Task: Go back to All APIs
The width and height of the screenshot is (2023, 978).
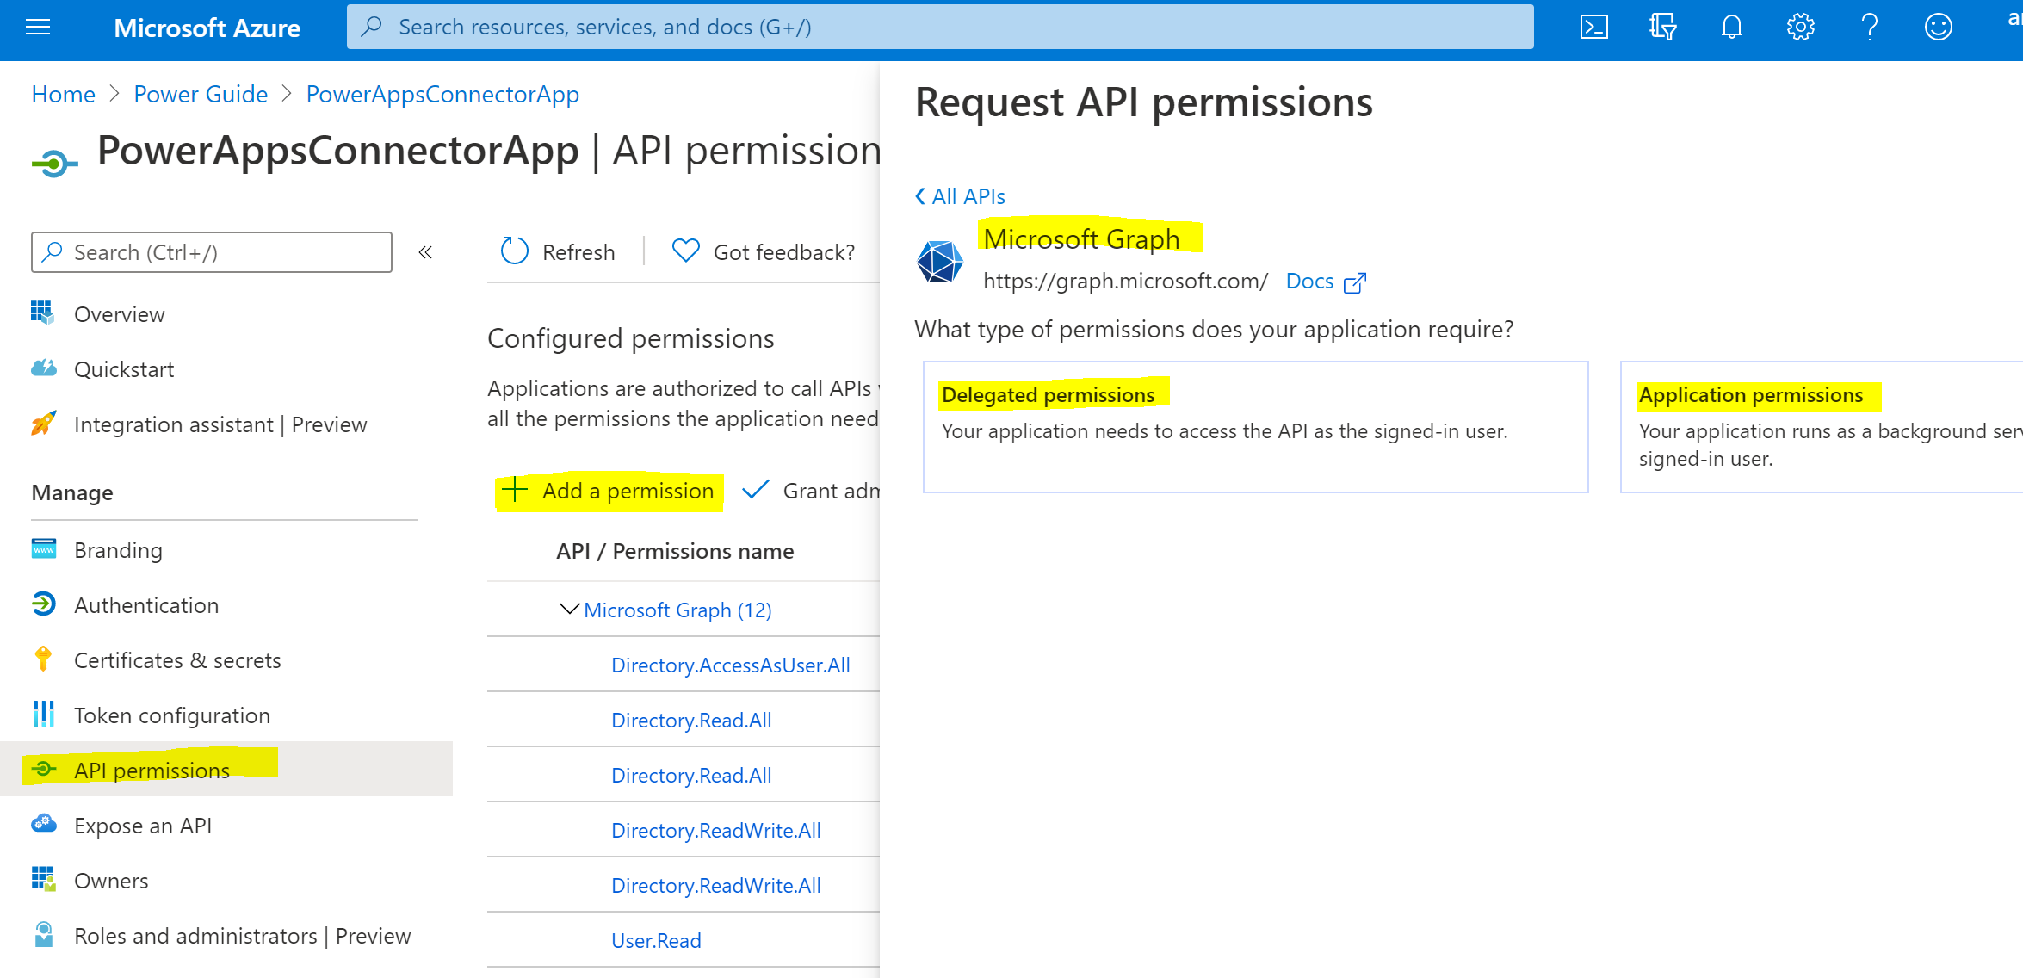Action: click(960, 196)
